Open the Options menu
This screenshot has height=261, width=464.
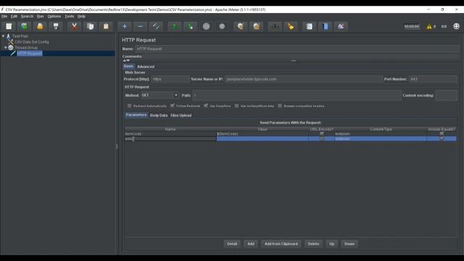coord(54,16)
